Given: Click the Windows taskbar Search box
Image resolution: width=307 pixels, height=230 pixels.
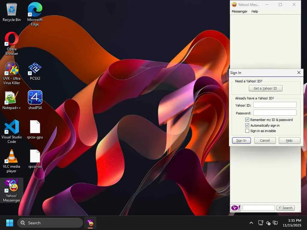Looking at the screenshot, I should pos(50,223).
